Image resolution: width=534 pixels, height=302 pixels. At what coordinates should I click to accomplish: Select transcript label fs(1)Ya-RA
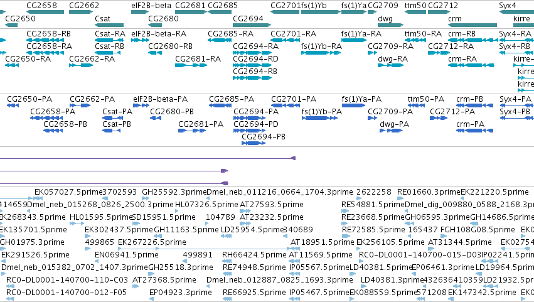click(x=361, y=34)
